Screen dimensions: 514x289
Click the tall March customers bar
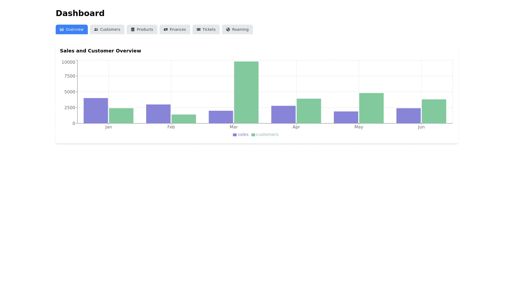pyautogui.click(x=246, y=92)
